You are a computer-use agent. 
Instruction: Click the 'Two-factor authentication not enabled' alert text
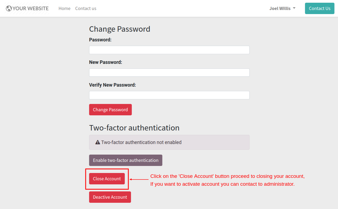tap(141, 142)
